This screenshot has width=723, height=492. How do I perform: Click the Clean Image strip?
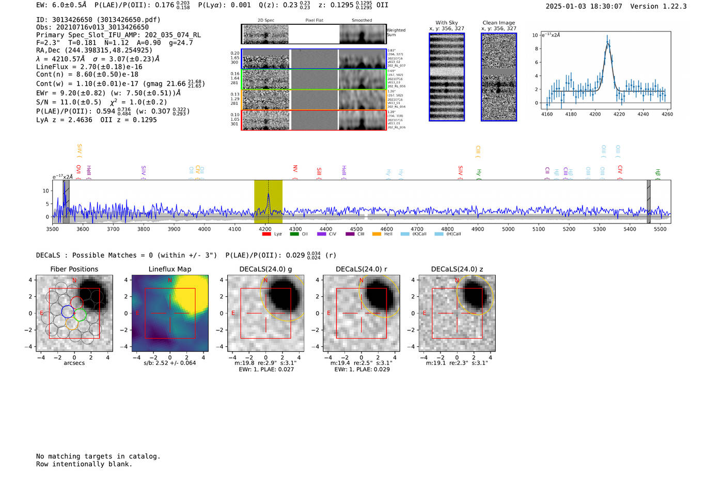tap(499, 77)
